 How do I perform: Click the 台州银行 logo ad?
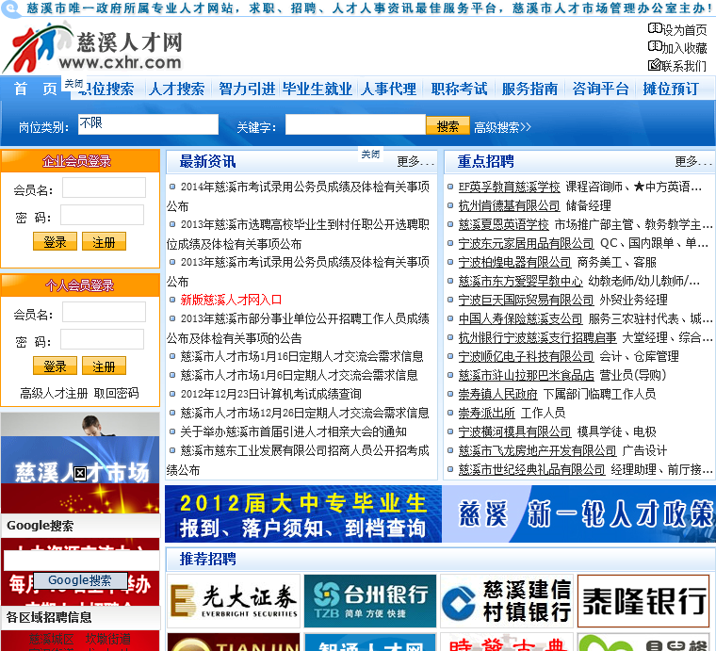[x=370, y=601]
